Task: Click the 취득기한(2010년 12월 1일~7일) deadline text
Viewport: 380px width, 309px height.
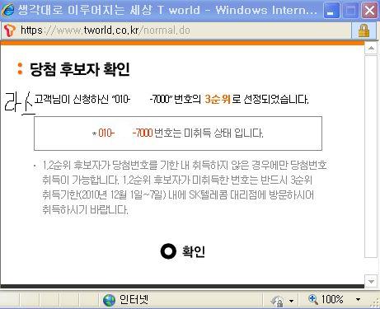Action: [104, 195]
